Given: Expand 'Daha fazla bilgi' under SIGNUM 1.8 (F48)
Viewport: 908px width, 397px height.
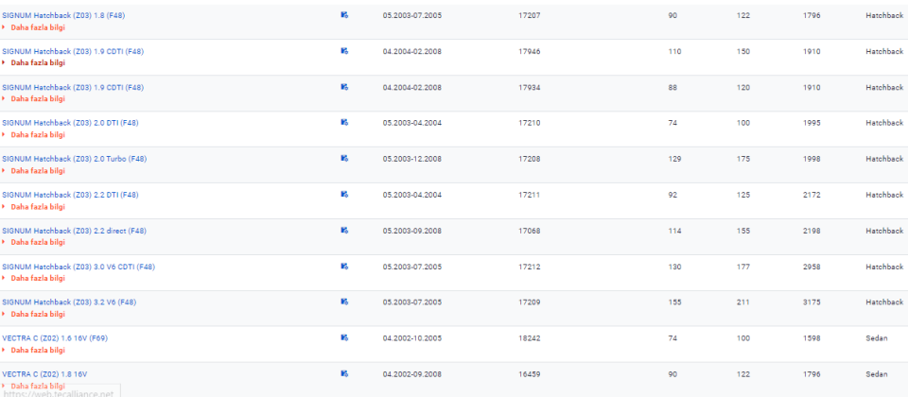Looking at the screenshot, I should (x=38, y=27).
